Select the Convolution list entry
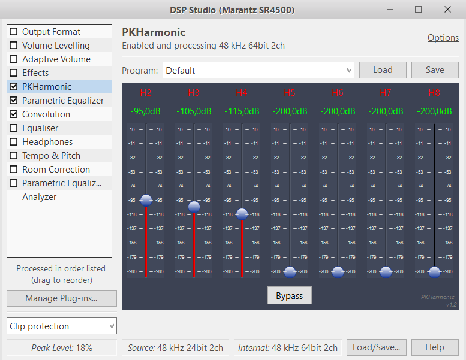This screenshot has width=466, height=360. tap(56, 114)
